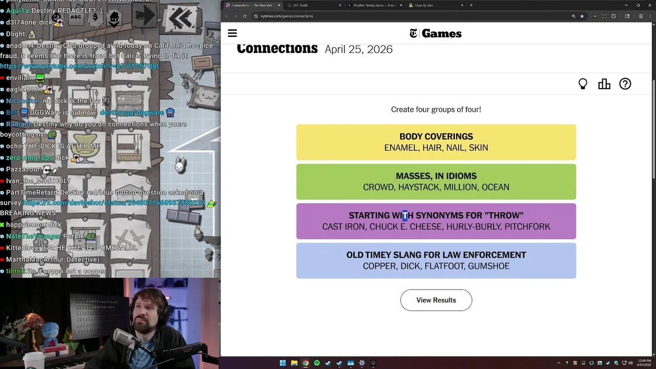Open the Windows Start menu
Screen dimensions: 656x369
click(x=283, y=363)
